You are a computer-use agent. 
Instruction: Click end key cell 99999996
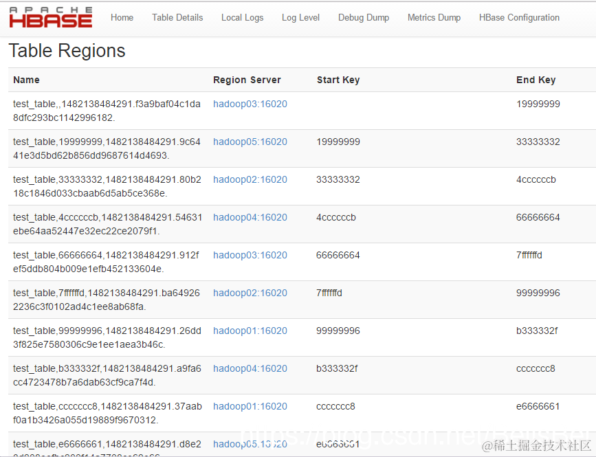point(538,293)
